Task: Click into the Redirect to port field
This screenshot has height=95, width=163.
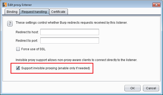Action: coord(70,40)
